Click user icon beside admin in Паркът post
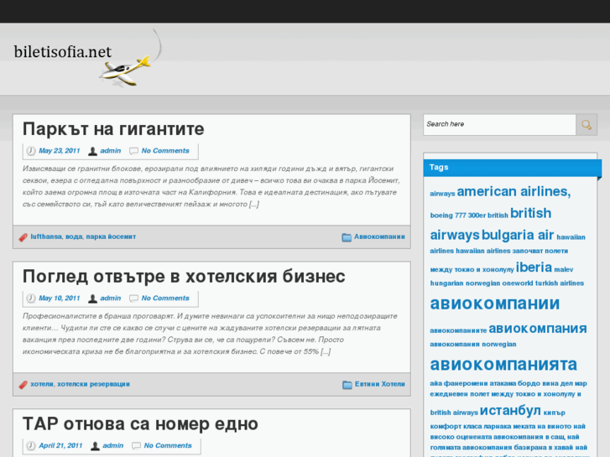Screen dimensions: 610x457 pyautogui.click(x=92, y=151)
